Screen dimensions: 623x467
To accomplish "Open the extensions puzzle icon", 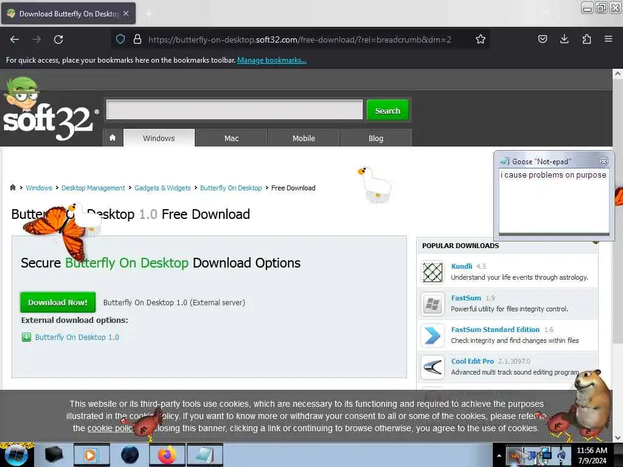I will point(586,40).
